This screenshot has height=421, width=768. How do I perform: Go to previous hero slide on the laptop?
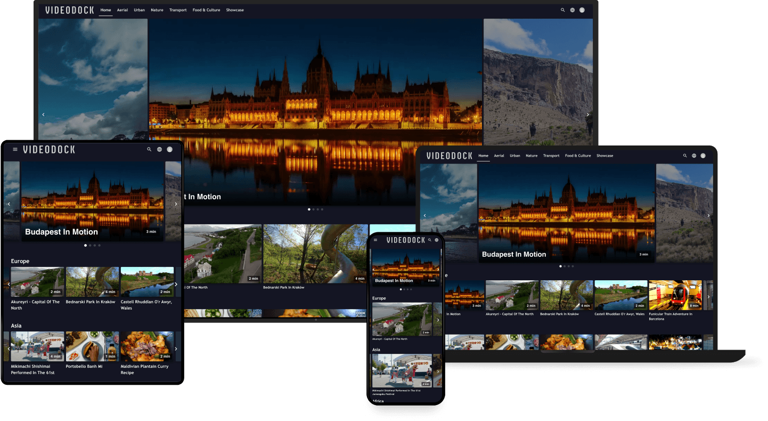coord(424,215)
